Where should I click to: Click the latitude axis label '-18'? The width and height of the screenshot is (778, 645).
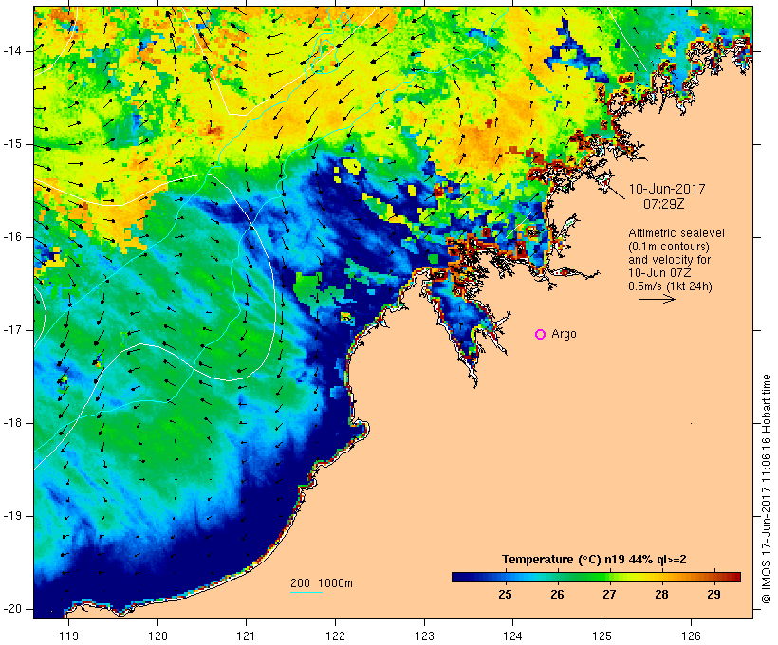click(x=11, y=423)
